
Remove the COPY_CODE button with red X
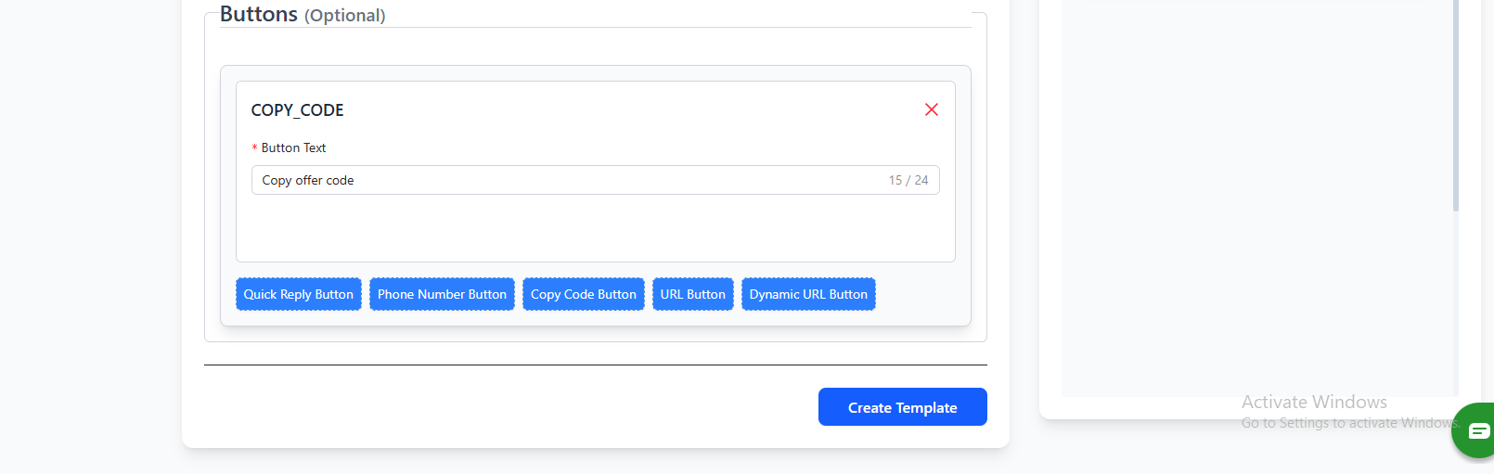point(932,109)
